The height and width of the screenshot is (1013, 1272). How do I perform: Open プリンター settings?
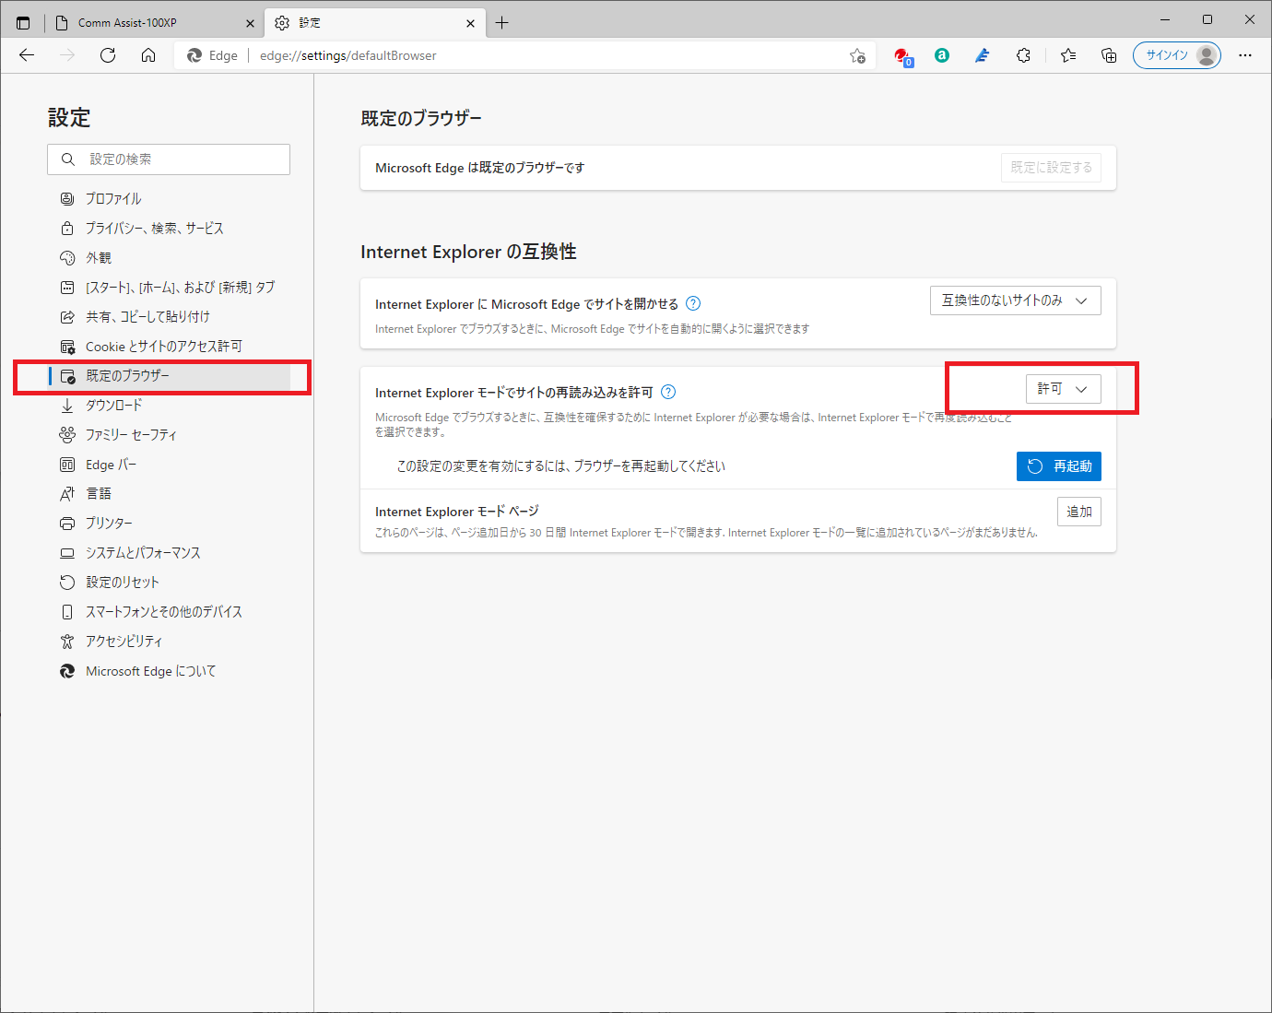point(169,524)
